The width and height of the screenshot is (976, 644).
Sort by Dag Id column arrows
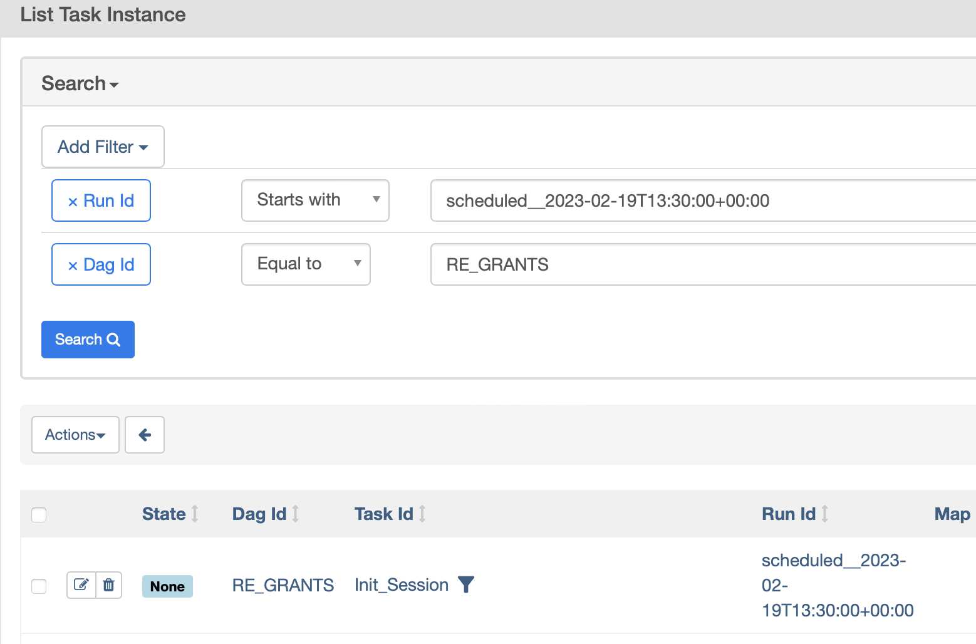pos(296,514)
